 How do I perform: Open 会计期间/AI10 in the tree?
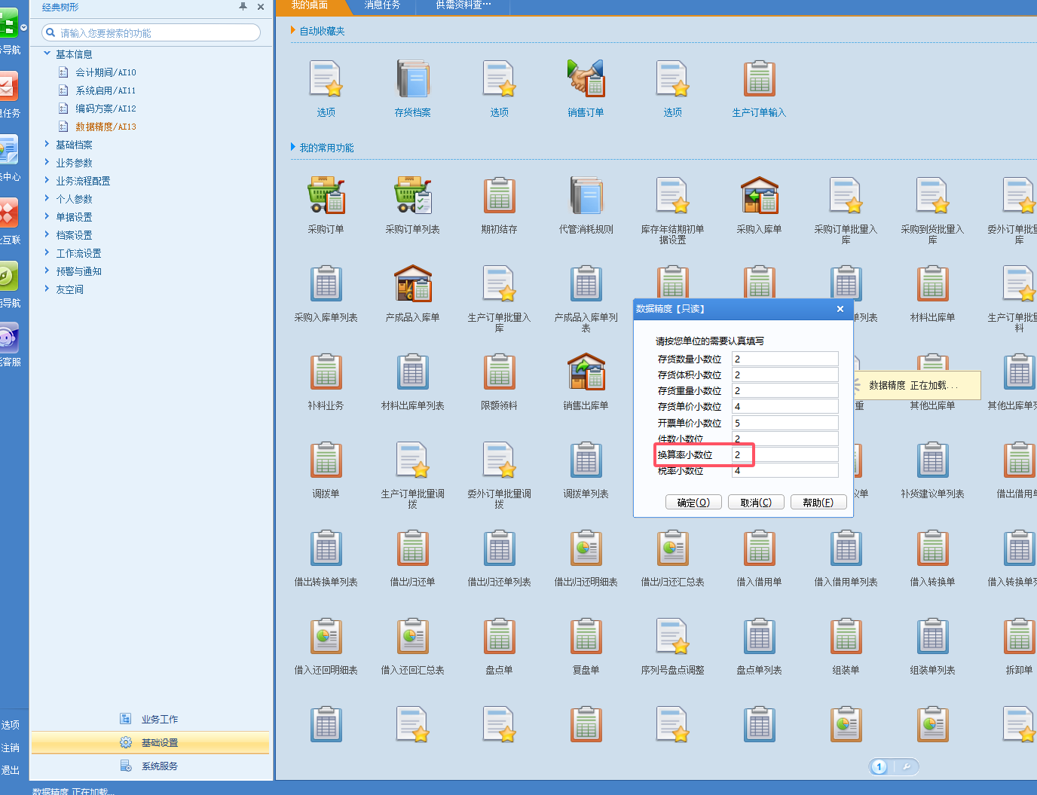(106, 72)
